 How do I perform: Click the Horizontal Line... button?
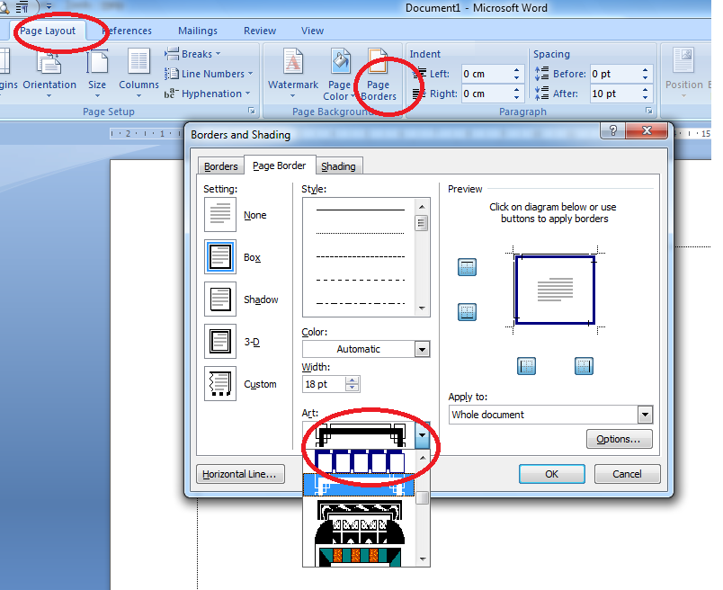pyautogui.click(x=240, y=474)
